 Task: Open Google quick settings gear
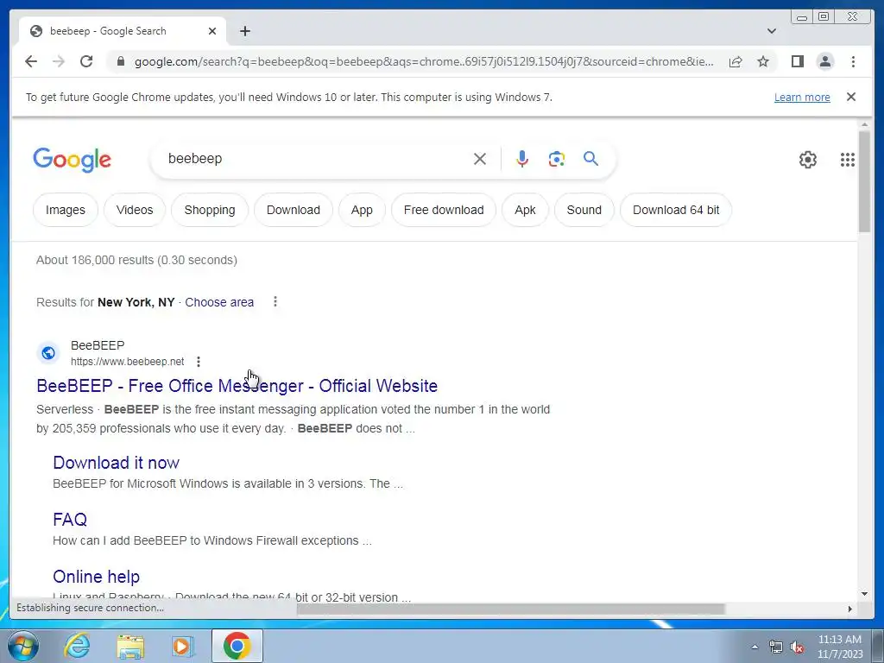808,160
